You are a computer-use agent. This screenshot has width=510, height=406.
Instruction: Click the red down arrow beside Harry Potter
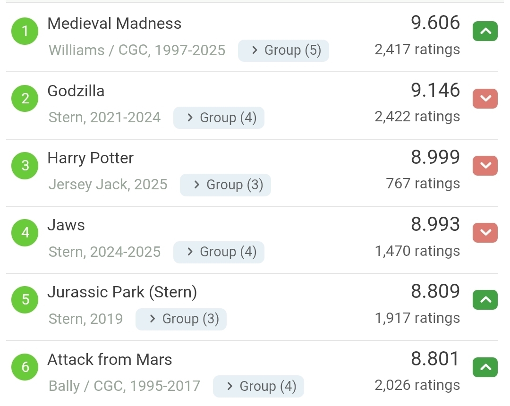(x=485, y=166)
